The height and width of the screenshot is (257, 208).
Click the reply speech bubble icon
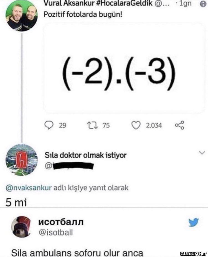tap(49, 125)
